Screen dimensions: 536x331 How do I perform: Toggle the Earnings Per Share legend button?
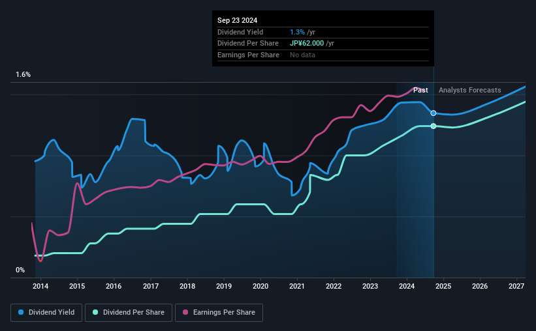tap(219, 313)
